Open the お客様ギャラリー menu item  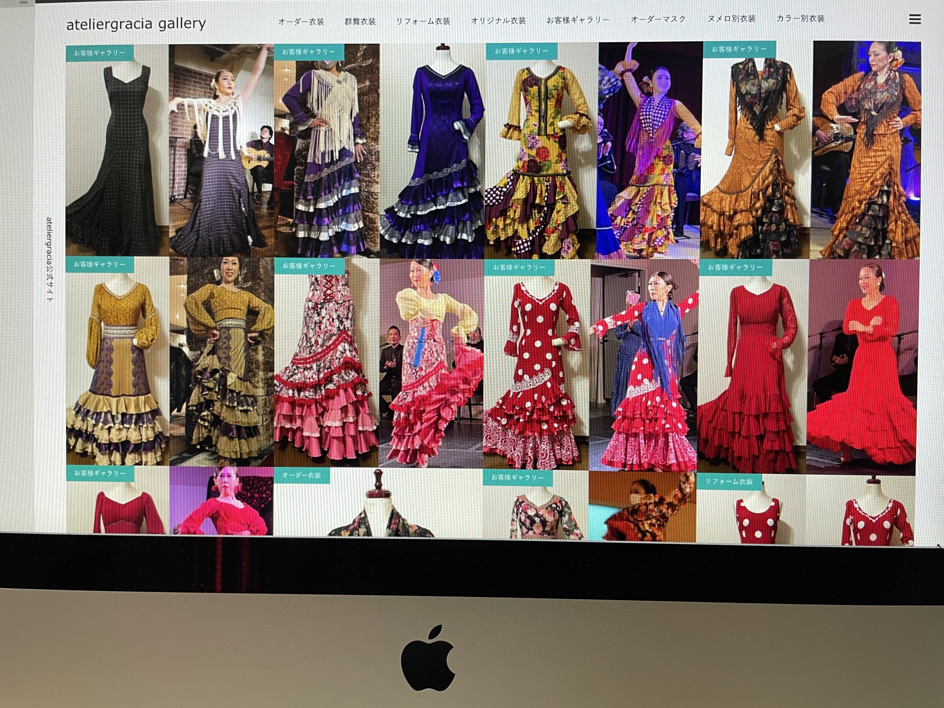[x=578, y=20]
